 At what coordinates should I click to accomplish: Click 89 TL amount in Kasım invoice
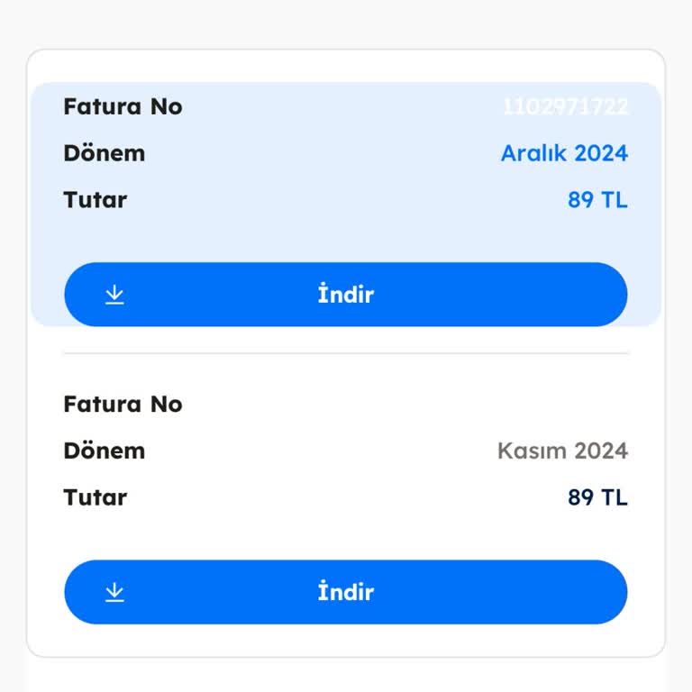(597, 497)
